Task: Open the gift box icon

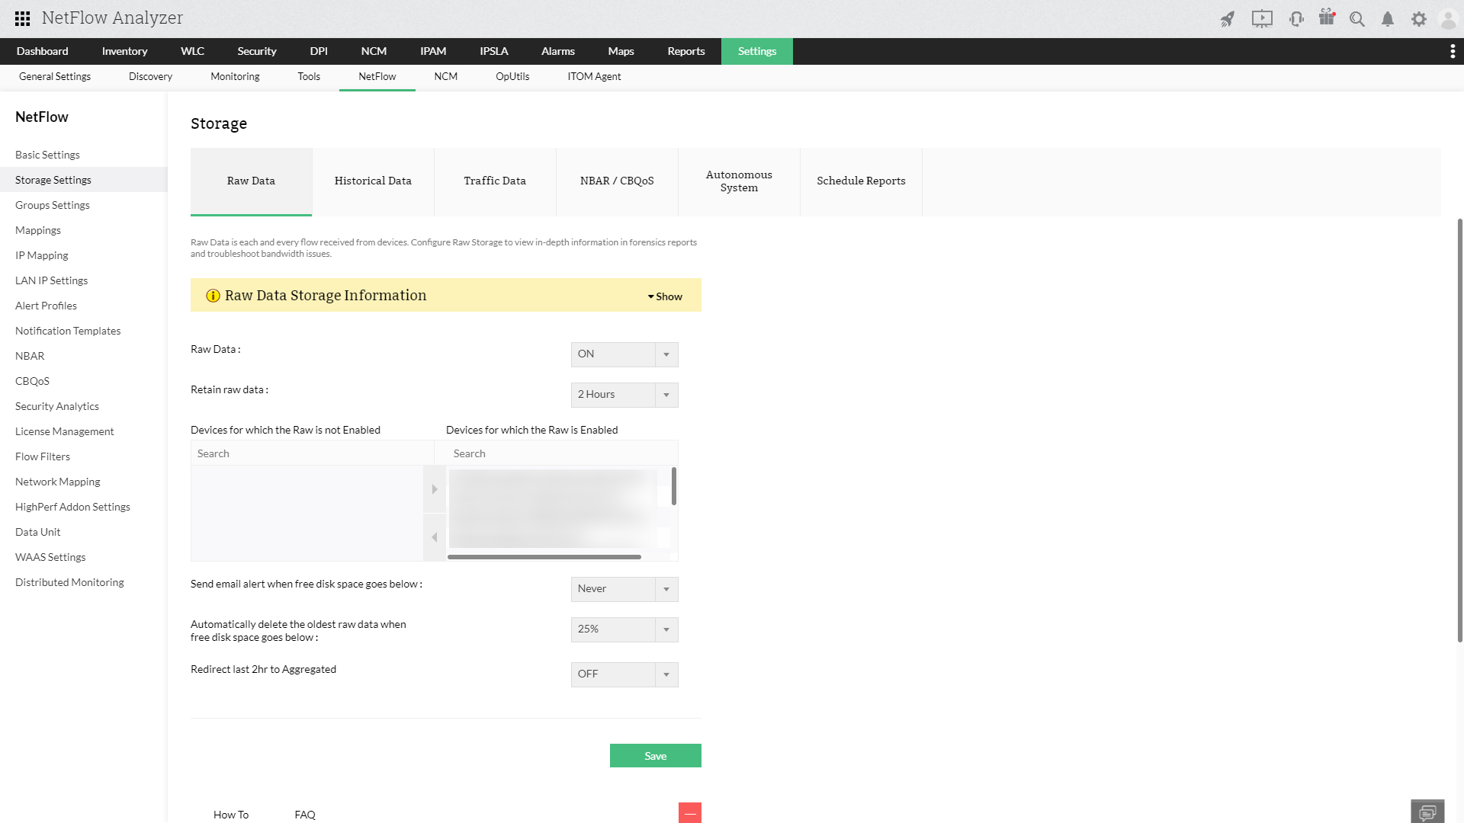Action: tap(1327, 18)
